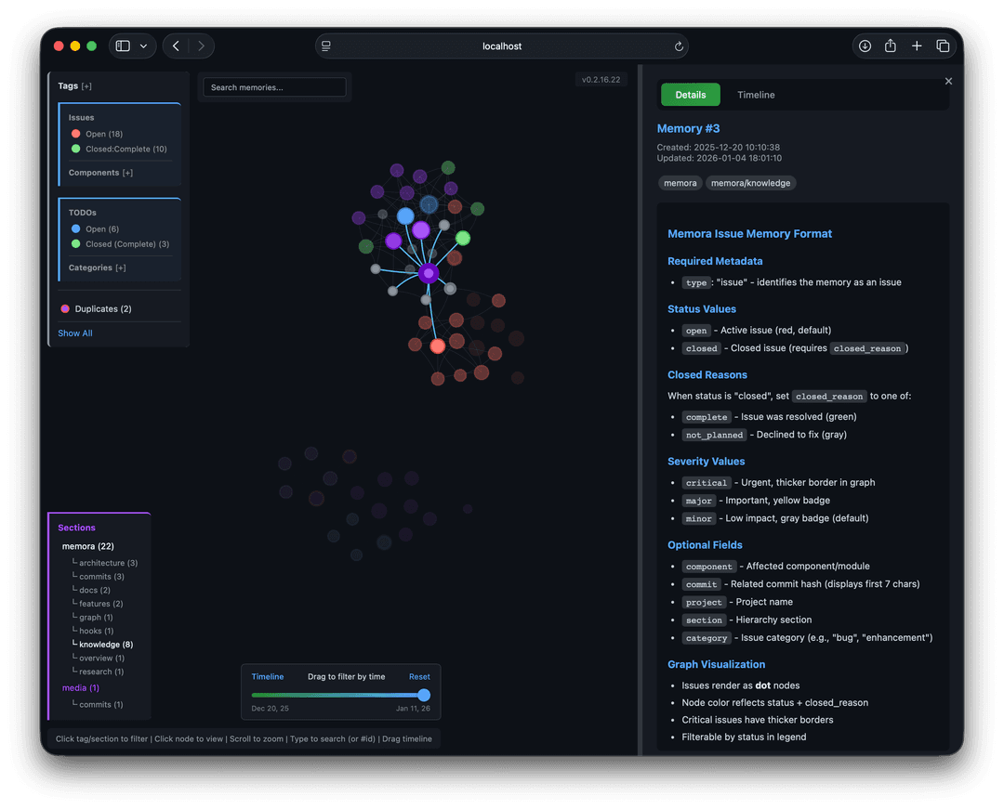Go forward with the forward arrow
1004x809 pixels.
click(x=201, y=46)
